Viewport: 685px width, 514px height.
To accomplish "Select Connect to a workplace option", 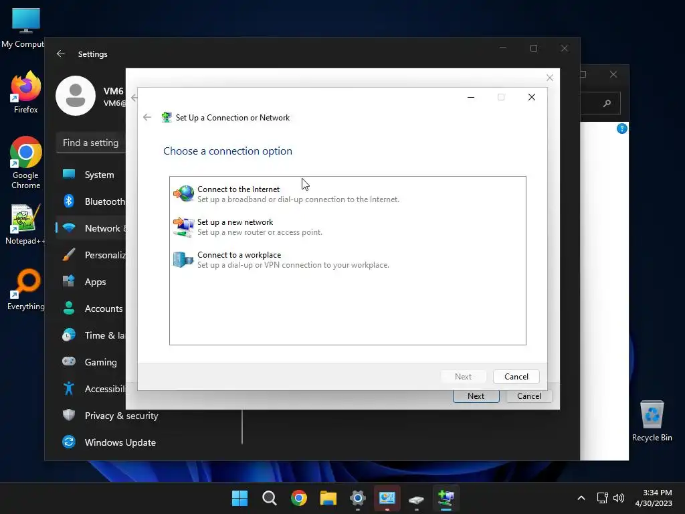I will [347, 260].
